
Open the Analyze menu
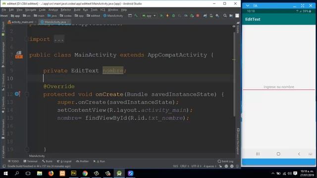pyautogui.click(x=53, y=10)
